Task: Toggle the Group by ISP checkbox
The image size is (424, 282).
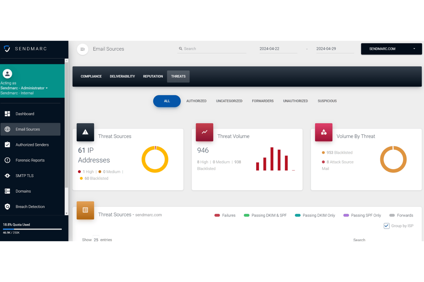Action: click(x=386, y=226)
